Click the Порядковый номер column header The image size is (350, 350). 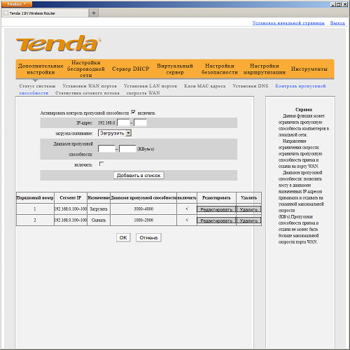(35, 198)
